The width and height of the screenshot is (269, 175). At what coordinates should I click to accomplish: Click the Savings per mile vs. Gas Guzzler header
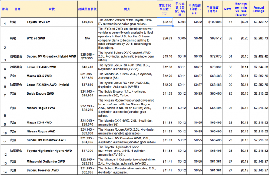241,9
